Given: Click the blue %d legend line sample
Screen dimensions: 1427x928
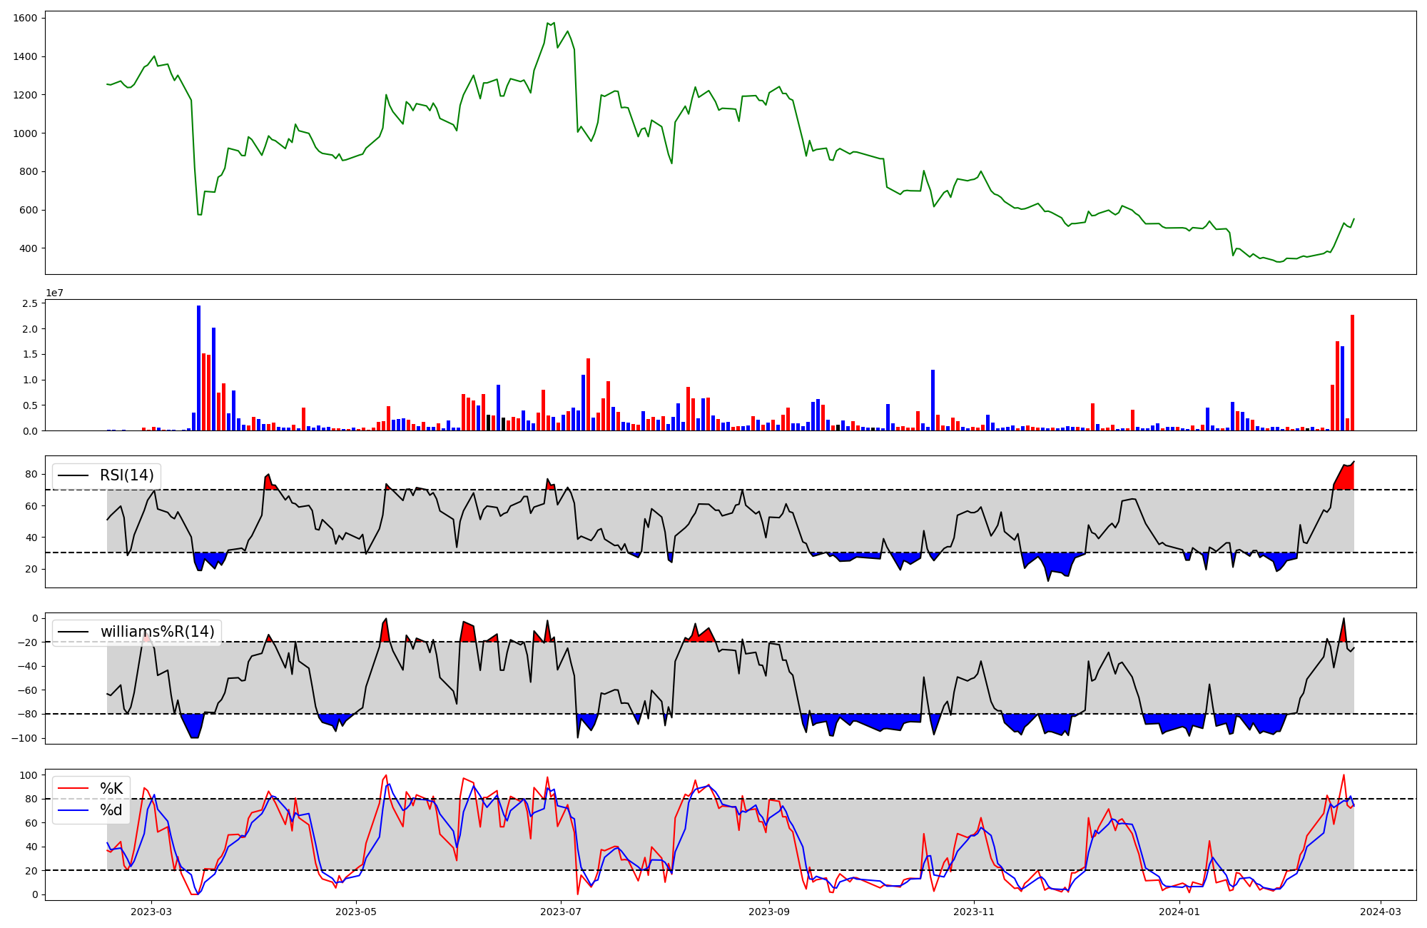Looking at the screenshot, I should (x=73, y=810).
